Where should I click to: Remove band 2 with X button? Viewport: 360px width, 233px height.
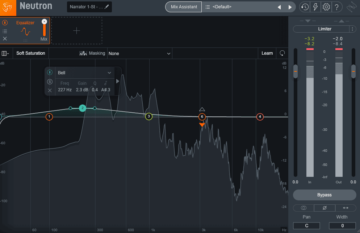coord(50,90)
